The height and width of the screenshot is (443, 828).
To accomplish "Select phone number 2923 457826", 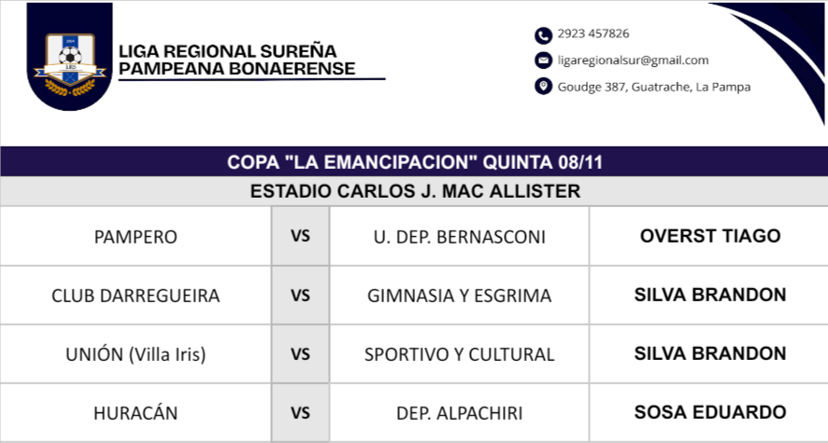I will (x=593, y=34).
